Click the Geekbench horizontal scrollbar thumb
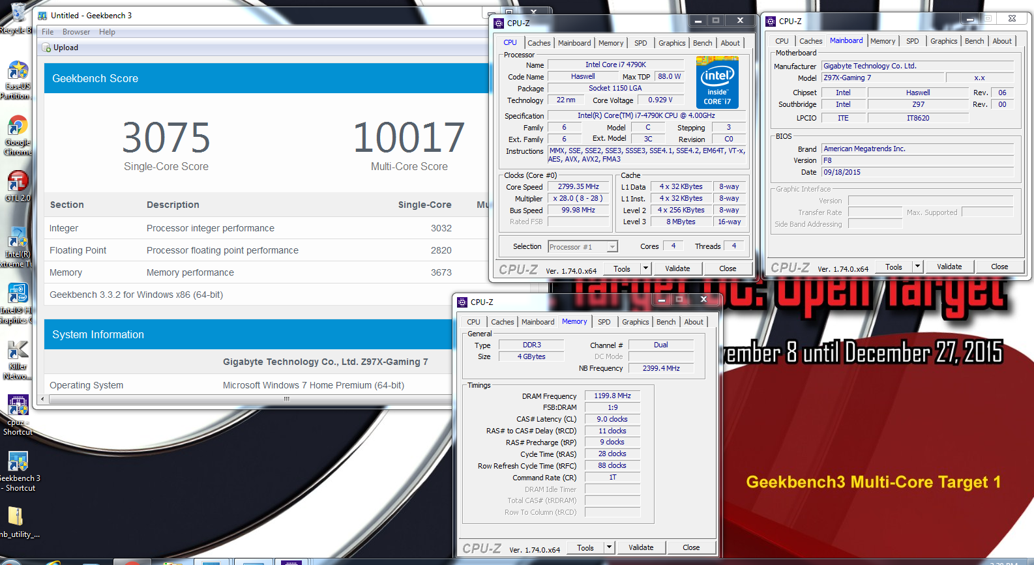The width and height of the screenshot is (1034, 565). (287, 399)
